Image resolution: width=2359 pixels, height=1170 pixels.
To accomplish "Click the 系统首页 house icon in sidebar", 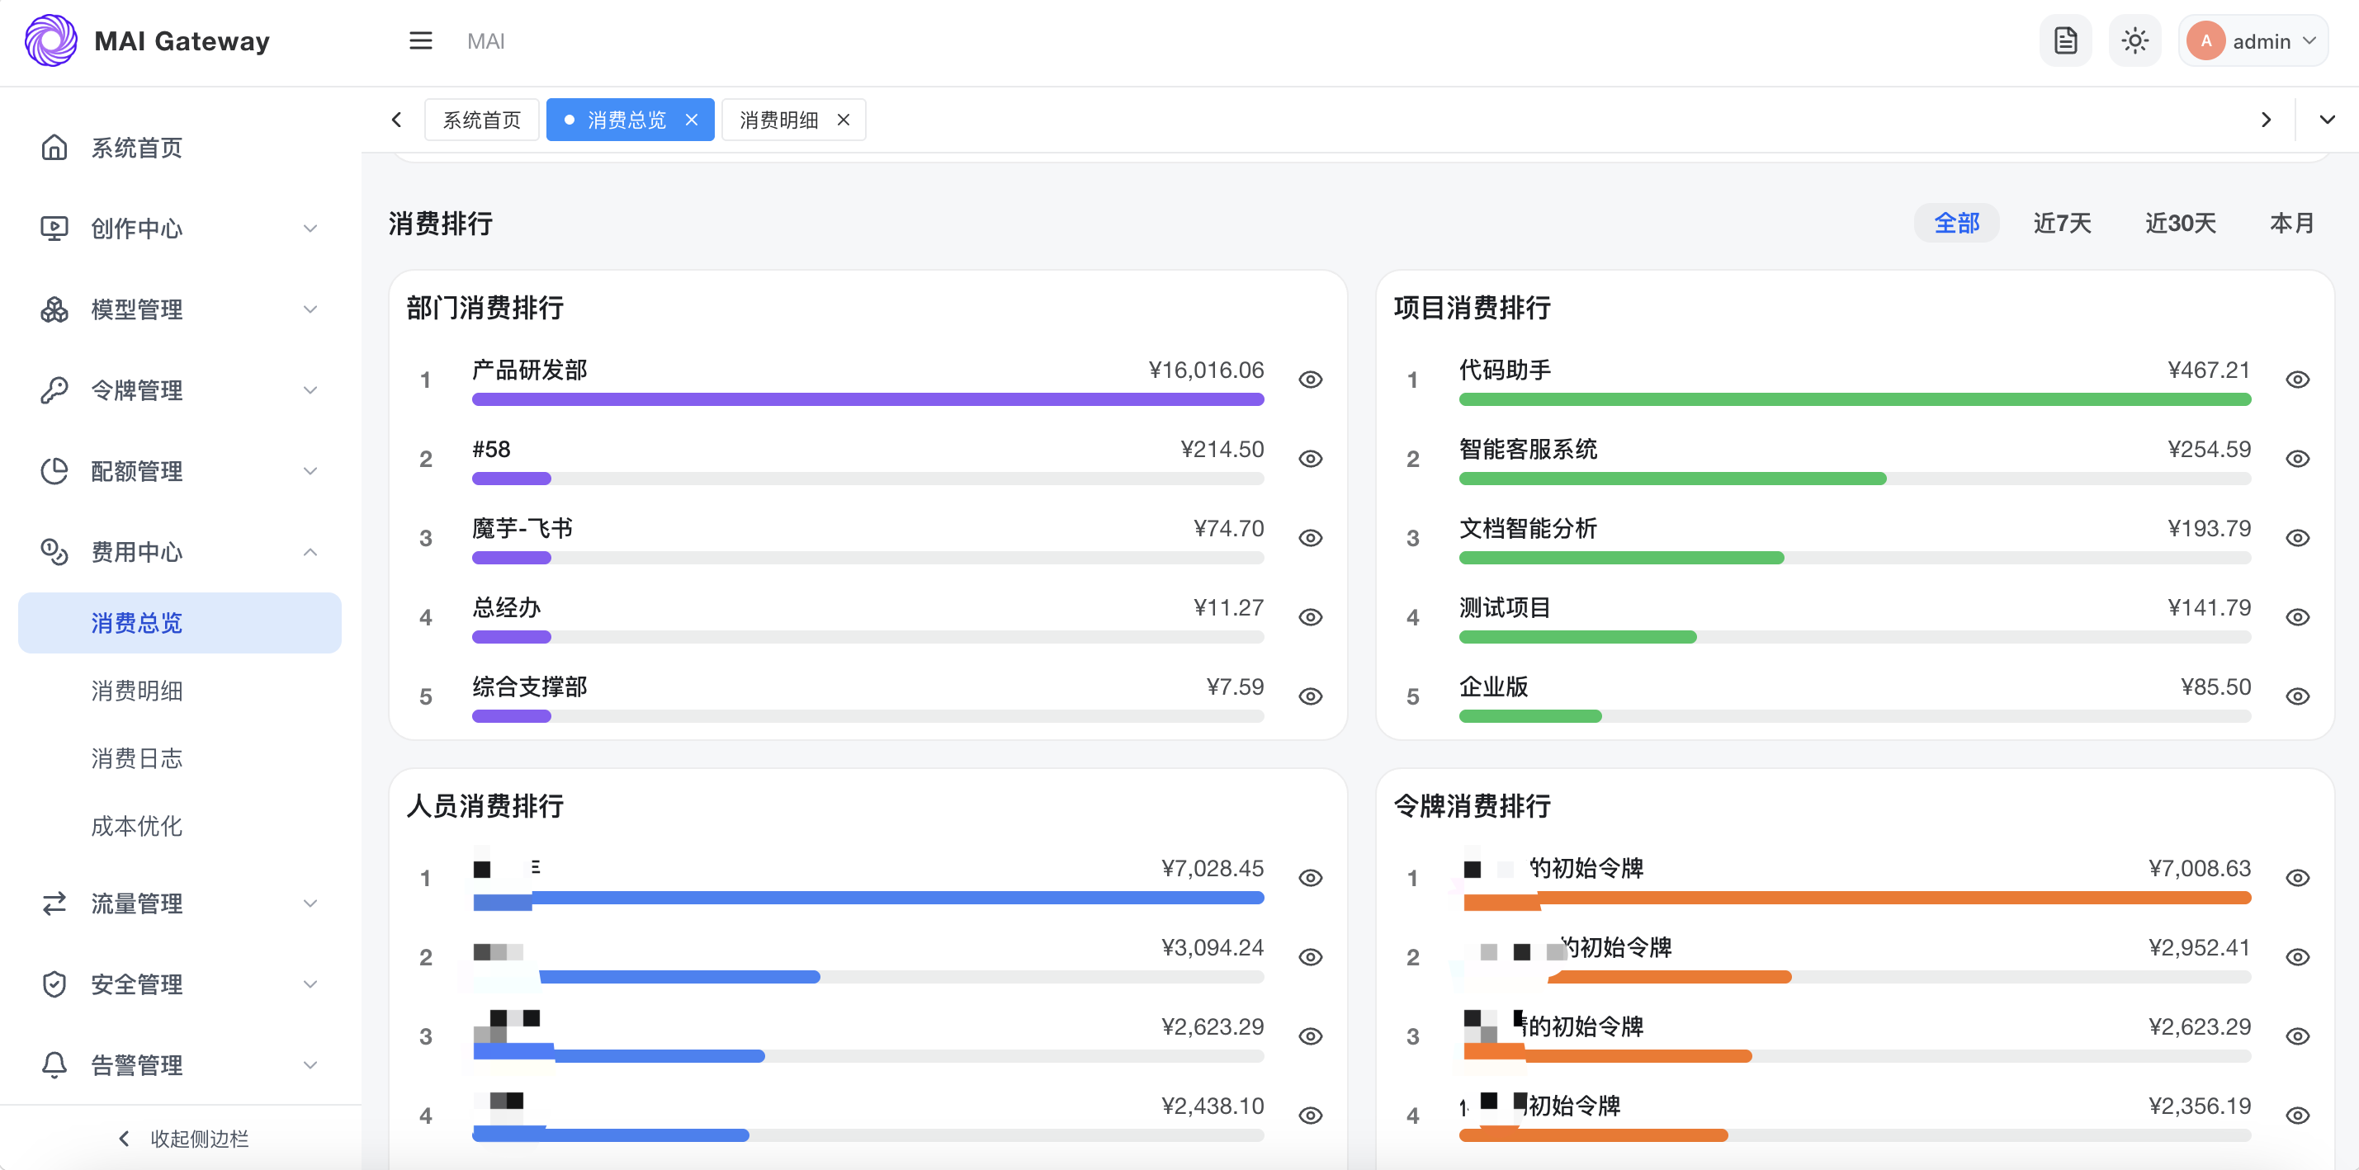I will (54, 148).
